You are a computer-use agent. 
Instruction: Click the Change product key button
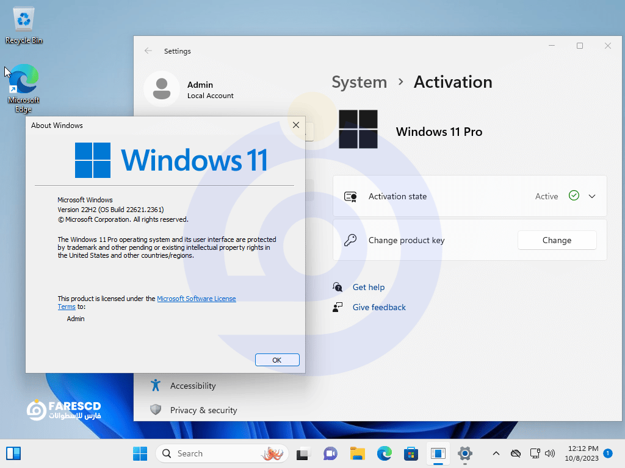[557, 240]
